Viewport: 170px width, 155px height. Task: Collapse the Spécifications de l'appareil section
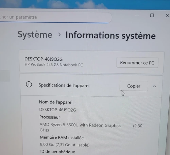tap(154, 86)
